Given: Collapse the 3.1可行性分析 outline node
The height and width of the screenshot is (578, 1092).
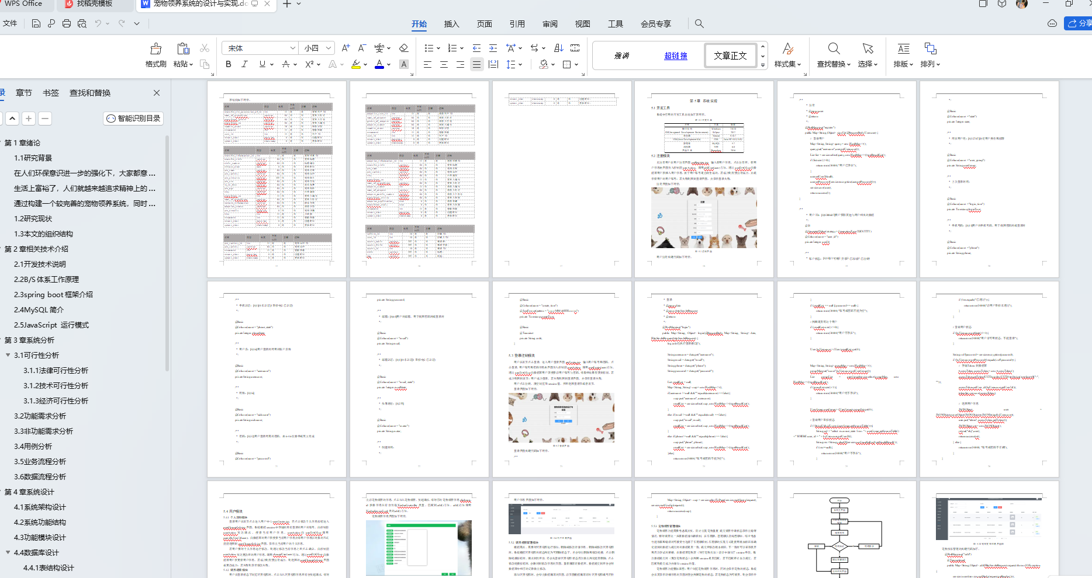Looking at the screenshot, I should tap(8, 355).
